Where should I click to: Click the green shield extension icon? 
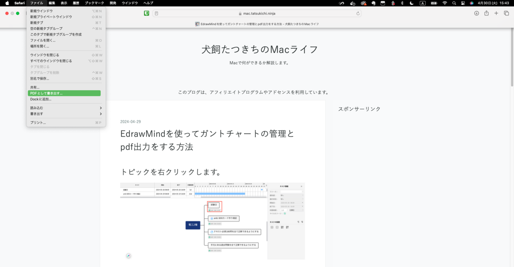click(x=146, y=13)
